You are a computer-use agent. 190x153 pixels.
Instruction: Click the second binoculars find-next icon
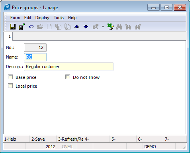(128, 27)
